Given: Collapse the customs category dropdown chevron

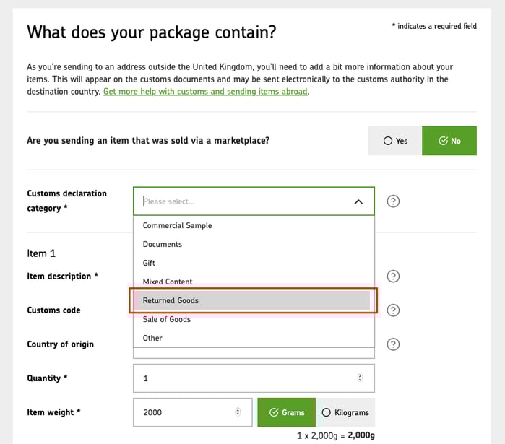Looking at the screenshot, I should click(x=358, y=202).
